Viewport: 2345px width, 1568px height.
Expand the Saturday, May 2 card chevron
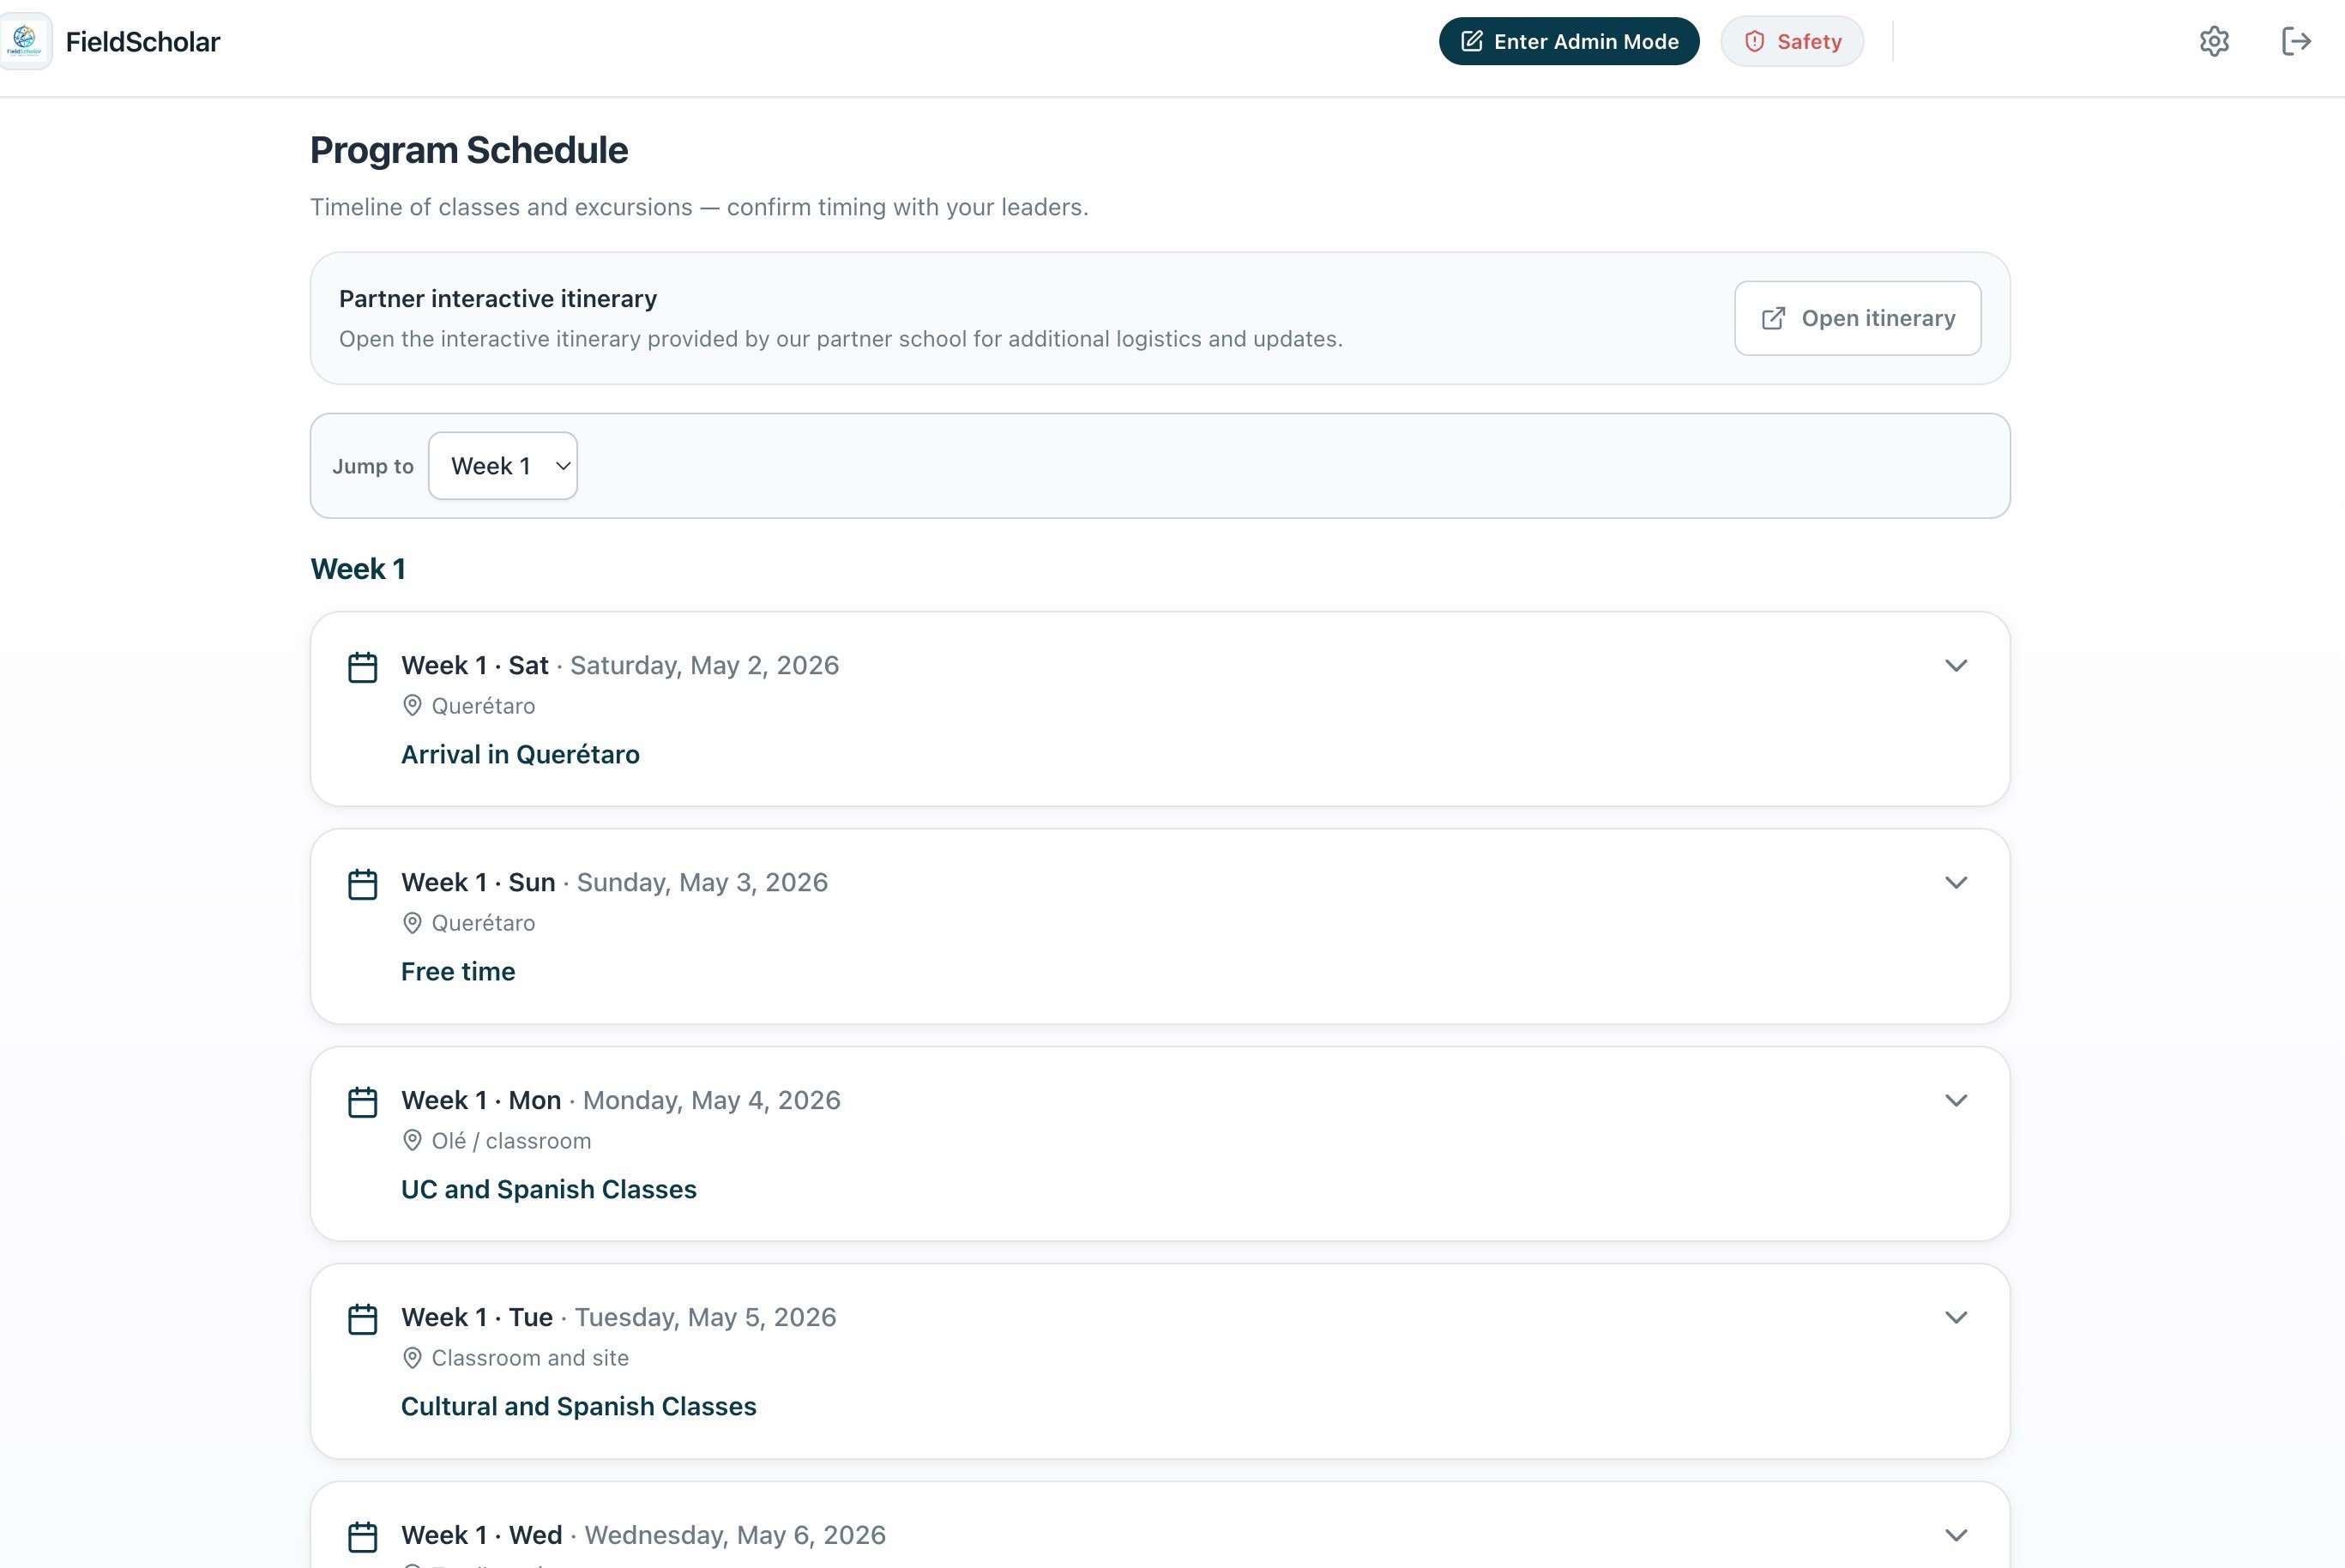(x=1956, y=666)
